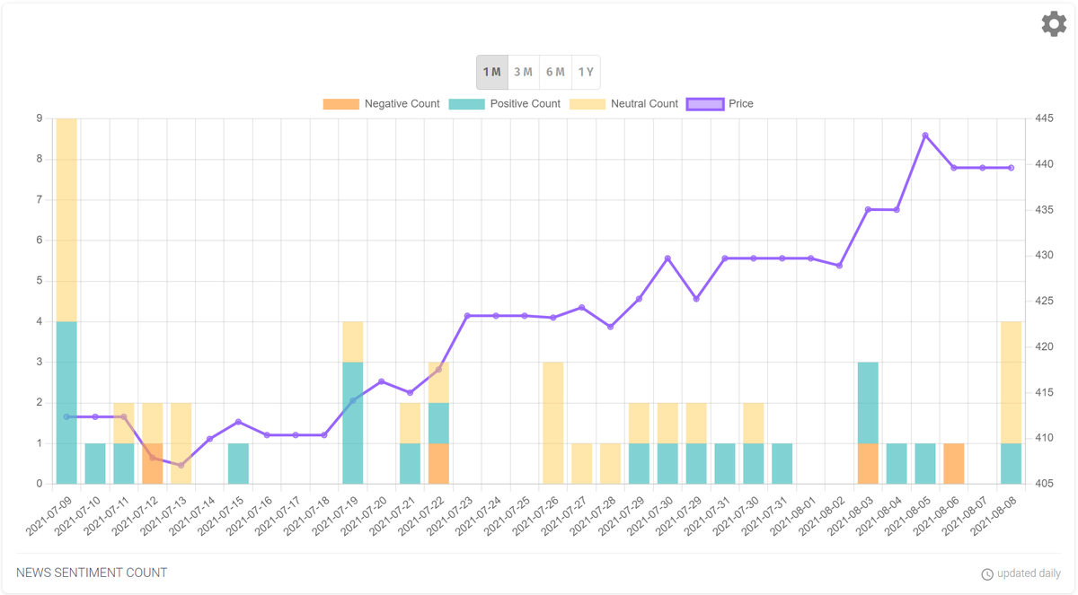Viewport: 1078px width, 595px height.
Task: Click the neutral bar for 2021-07-28
Action: click(x=611, y=463)
